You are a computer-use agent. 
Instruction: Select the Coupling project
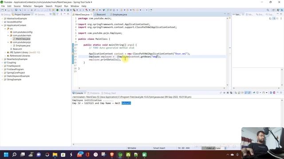(11, 63)
